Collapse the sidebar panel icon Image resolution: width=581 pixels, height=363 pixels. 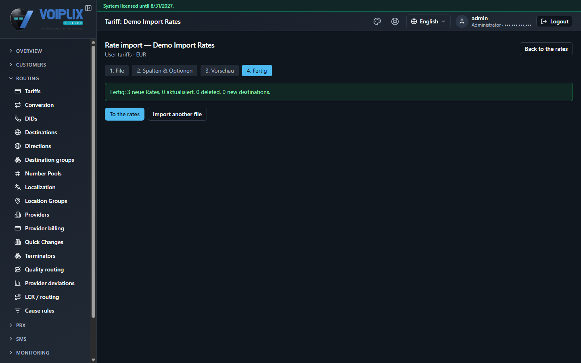pos(88,8)
